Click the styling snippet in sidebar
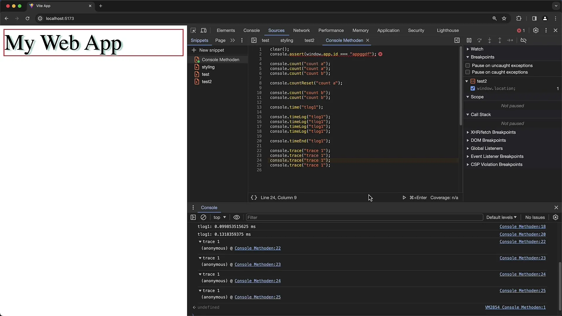562x316 pixels. coord(208,67)
